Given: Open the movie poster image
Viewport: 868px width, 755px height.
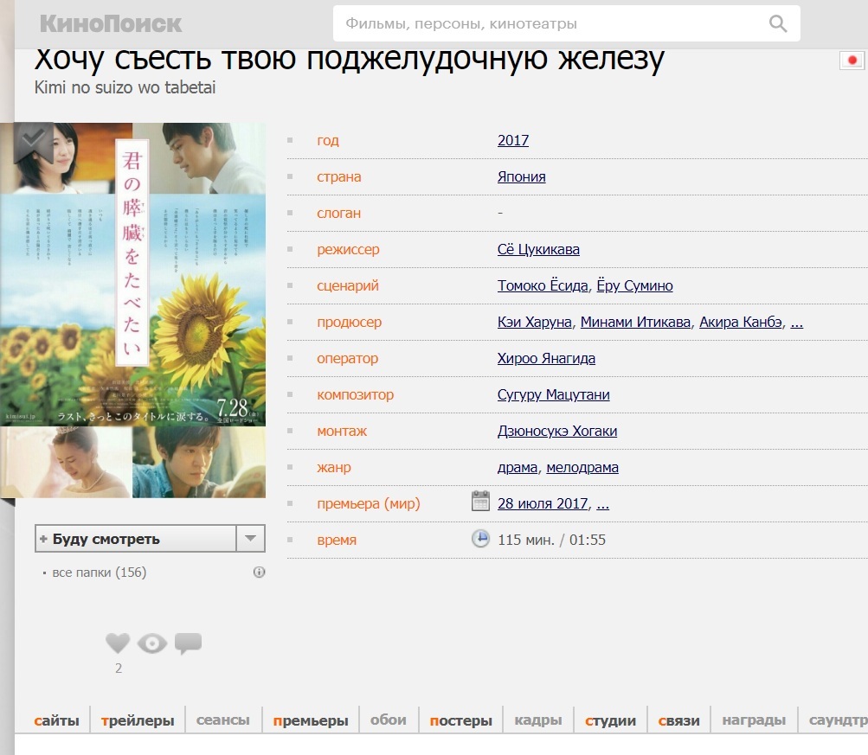Looking at the screenshot, I should (133, 310).
